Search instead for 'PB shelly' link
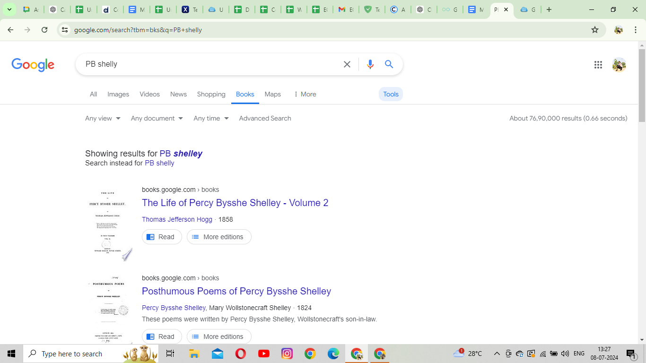Image resolution: width=646 pixels, height=363 pixels. click(159, 163)
